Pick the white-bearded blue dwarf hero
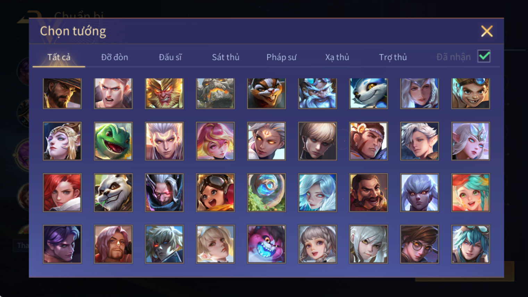Viewport: 528px width, 297px height. tap(317, 93)
